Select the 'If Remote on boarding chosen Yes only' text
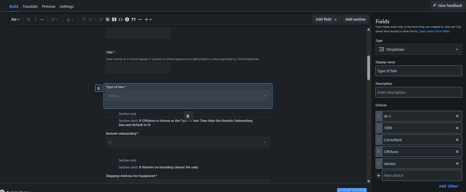Image resolution: width=466 pixels, height=192 pixels. (x=168, y=167)
